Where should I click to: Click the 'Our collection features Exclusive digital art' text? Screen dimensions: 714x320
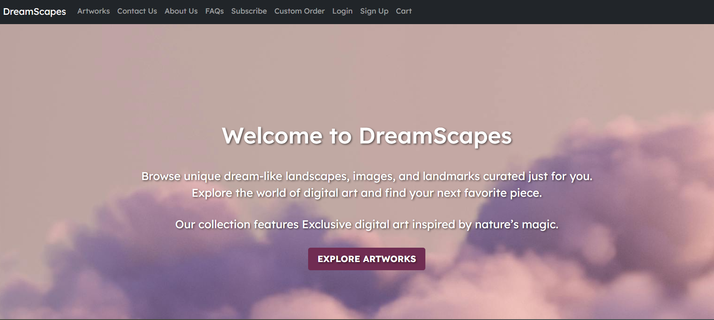click(x=367, y=225)
